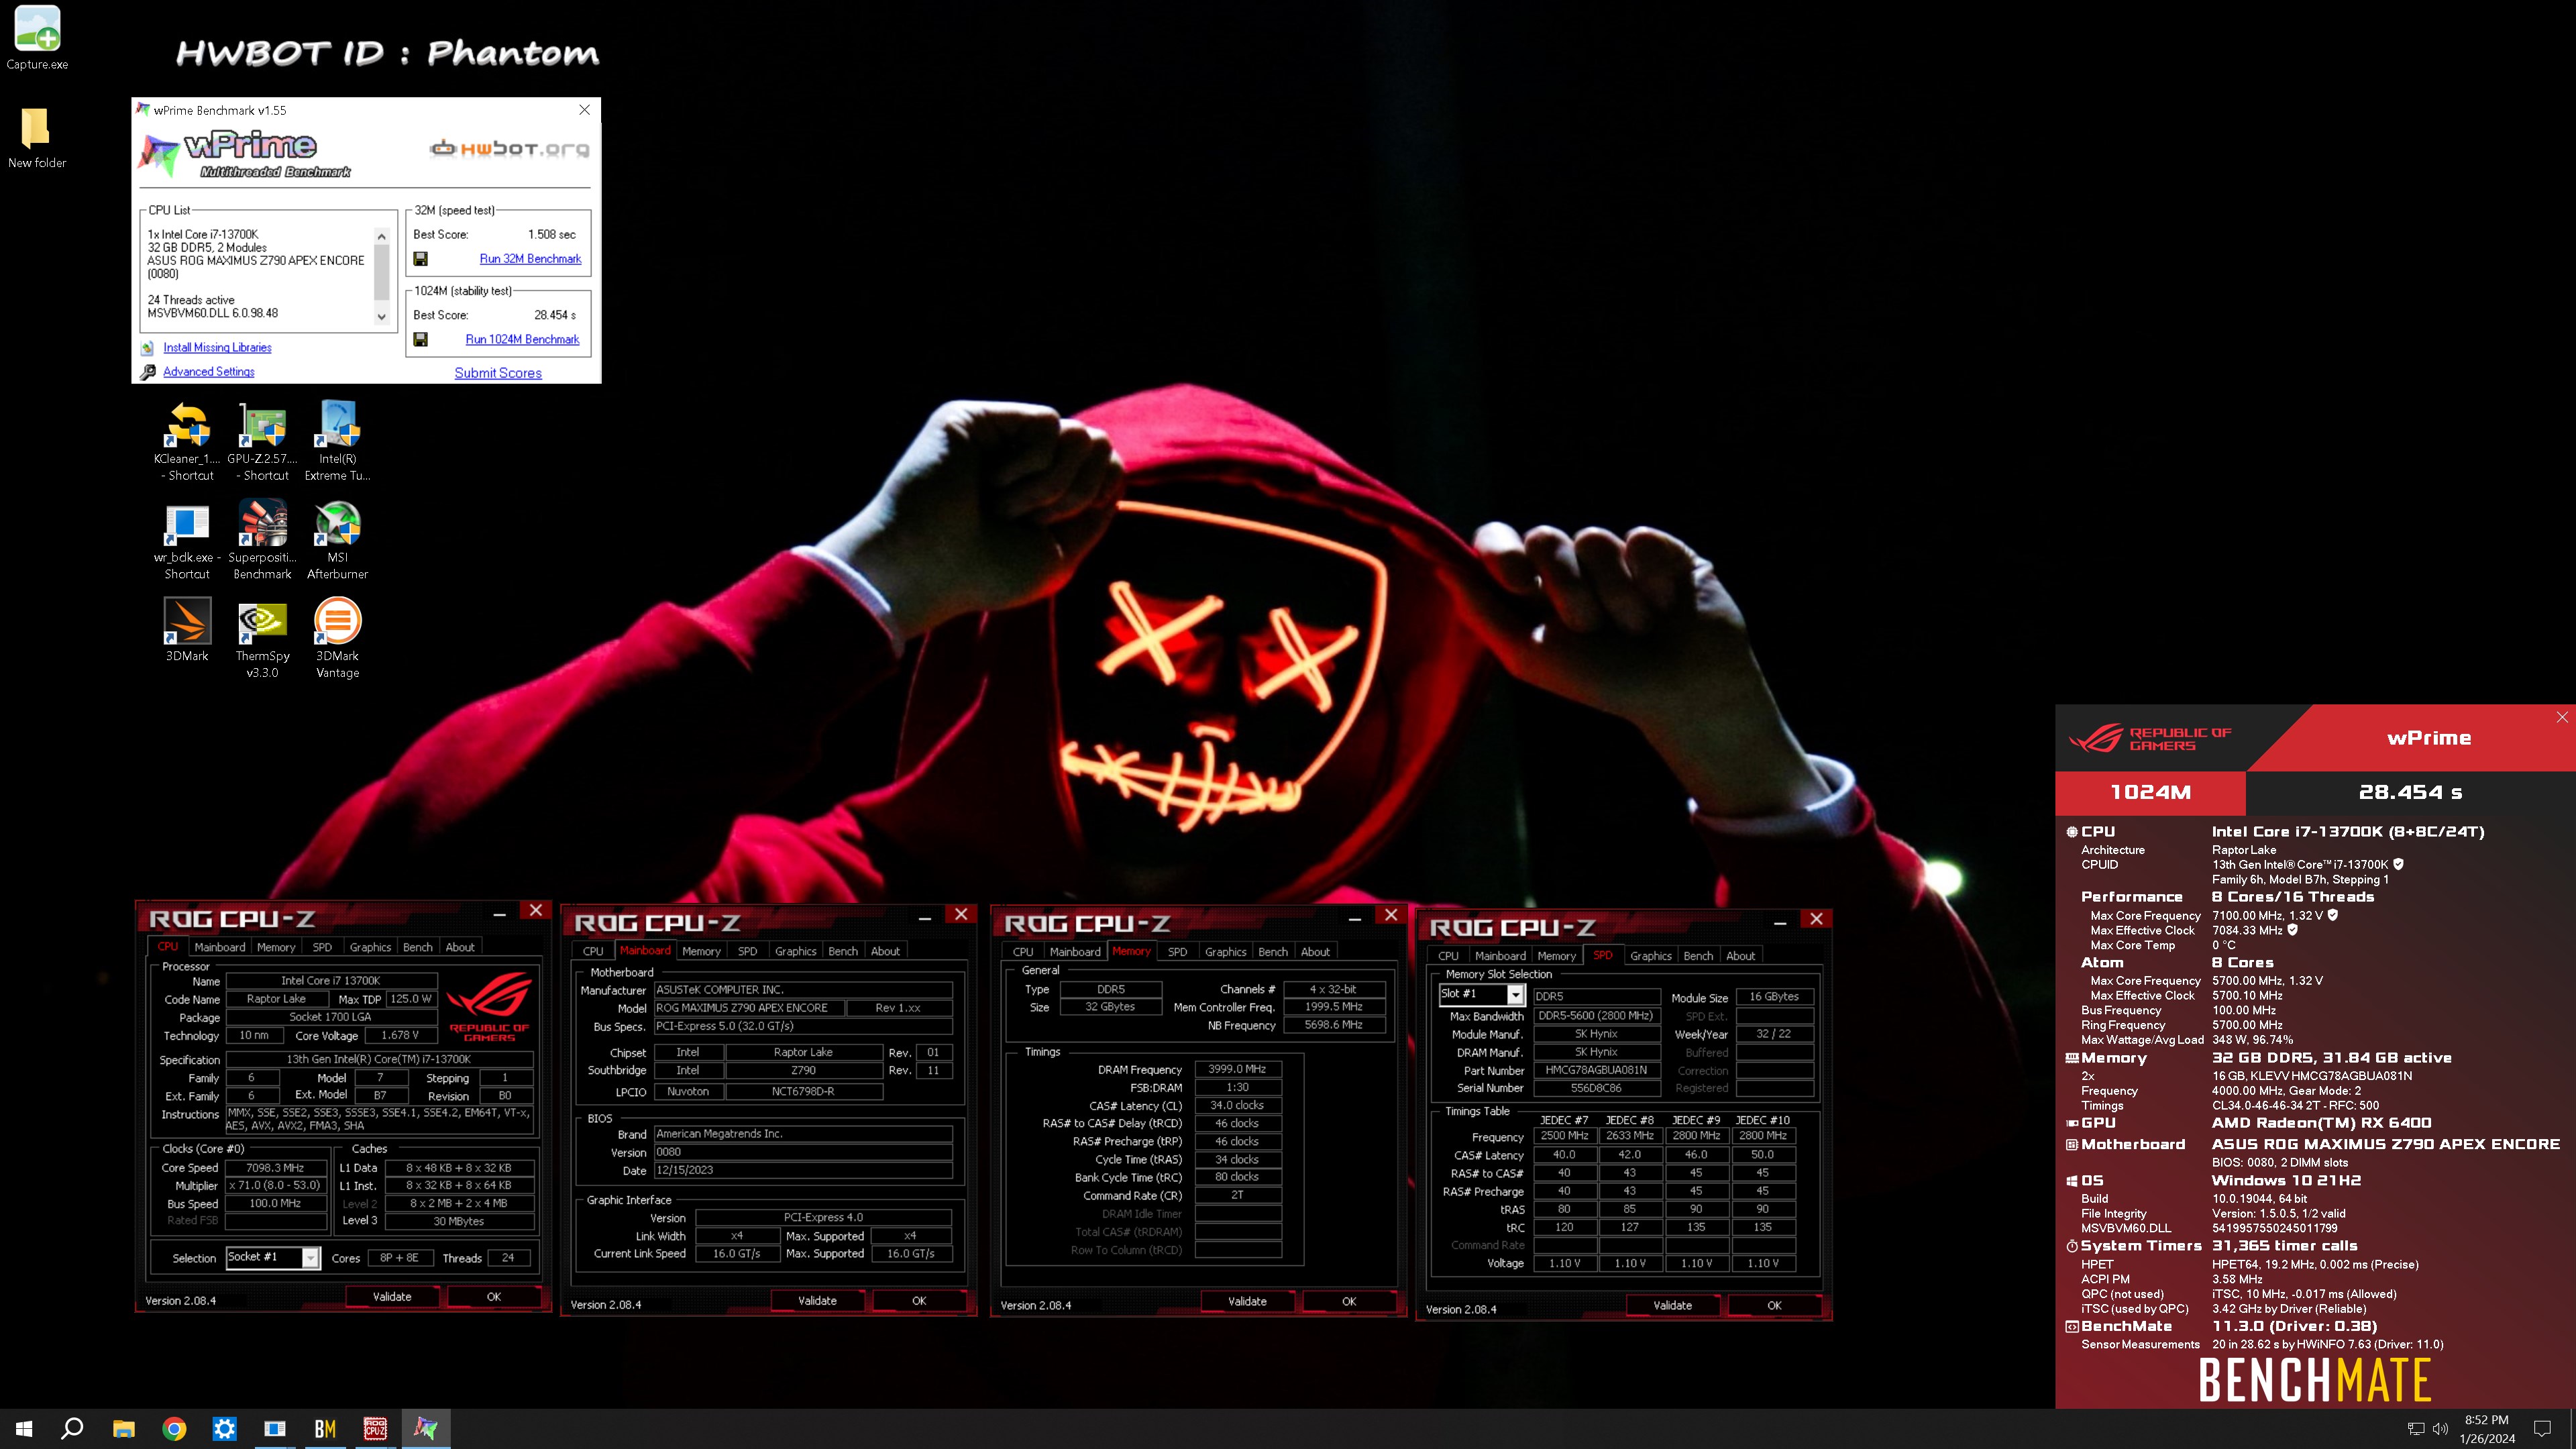
Task: Open Intel Extreme Tuning Utility icon
Action: (x=338, y=441)
